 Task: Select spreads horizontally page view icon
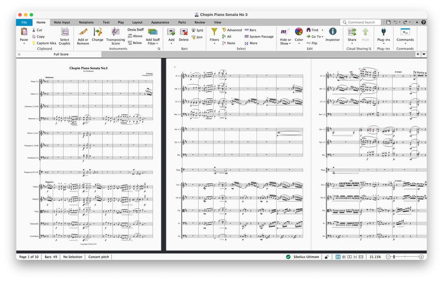(338, 257)
